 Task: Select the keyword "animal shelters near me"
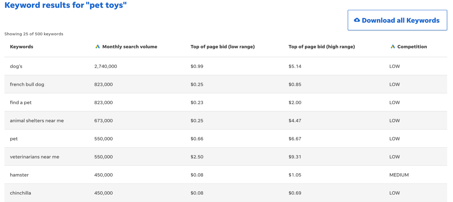tap(37, 120)
